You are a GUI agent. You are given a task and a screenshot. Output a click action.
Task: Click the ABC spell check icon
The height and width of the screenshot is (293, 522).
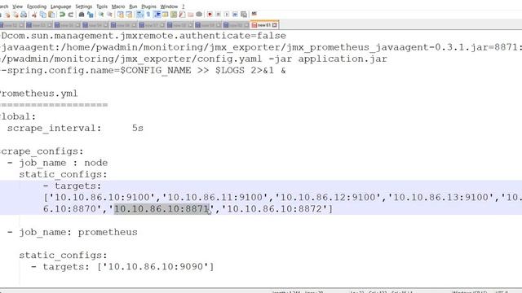(x=254, y=14)
